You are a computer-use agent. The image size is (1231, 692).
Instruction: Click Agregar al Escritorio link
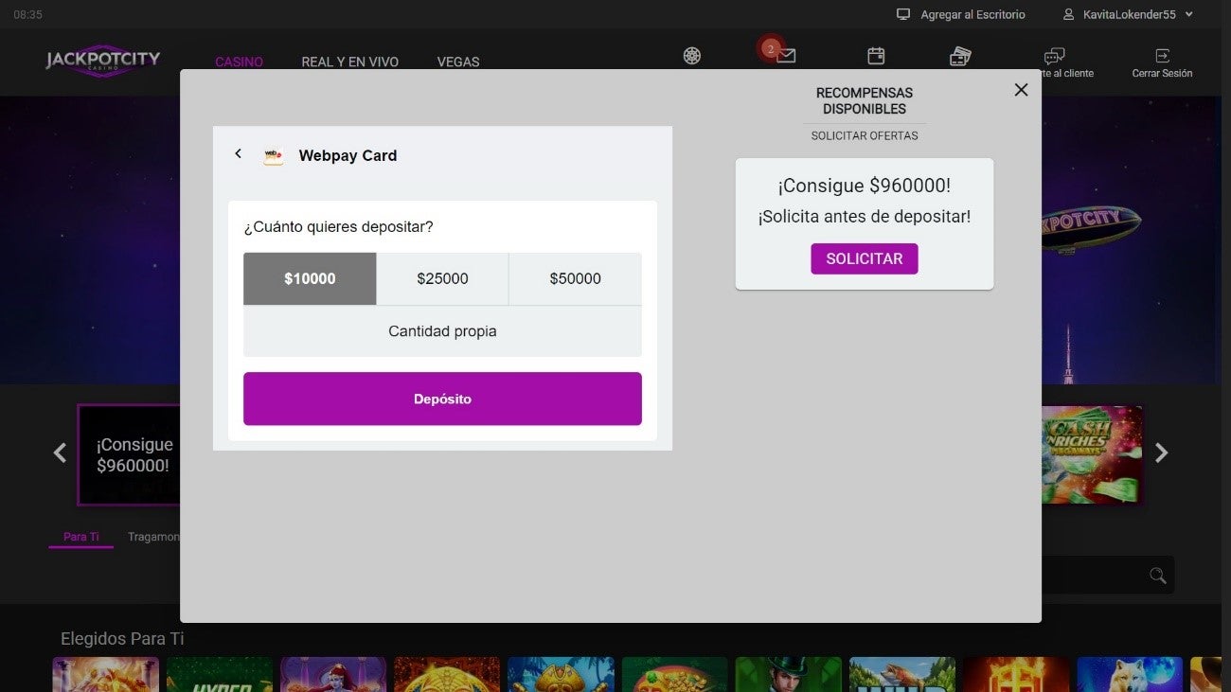[x=972, y=14]
